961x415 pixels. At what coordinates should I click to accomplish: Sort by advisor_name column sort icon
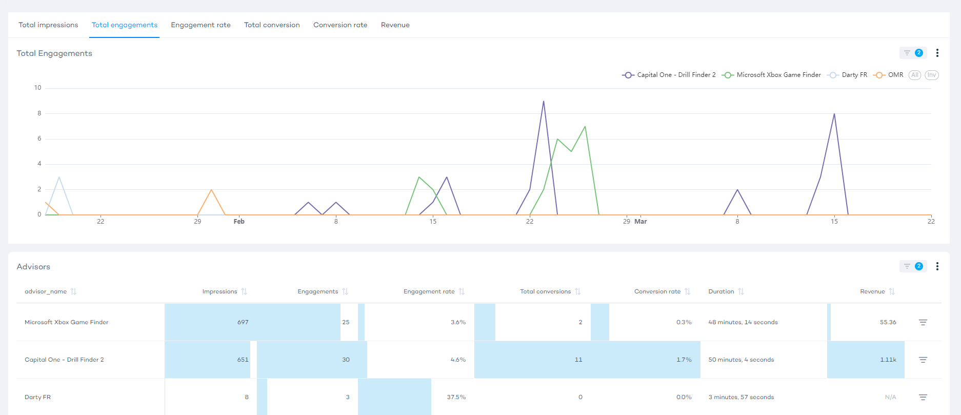point(73,291)
